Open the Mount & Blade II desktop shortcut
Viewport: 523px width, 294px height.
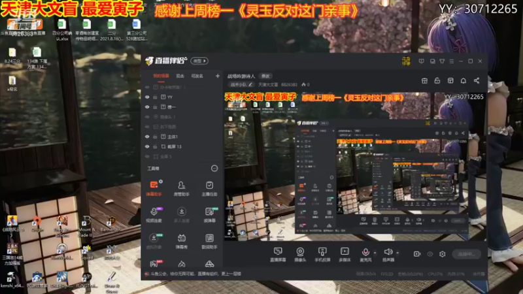pyautogui.click(x=86, y=226)
